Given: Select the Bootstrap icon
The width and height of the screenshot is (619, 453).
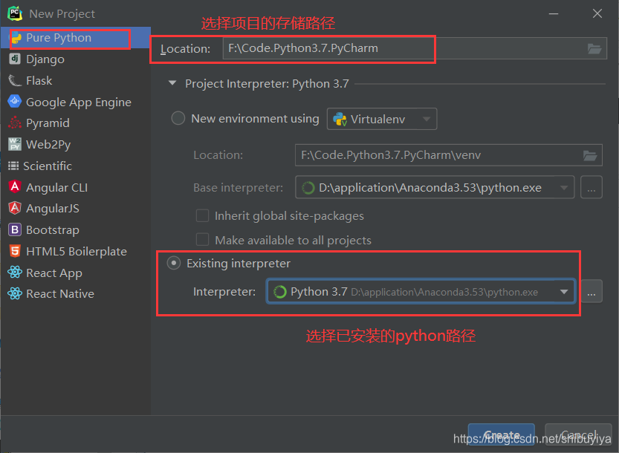Looking at the screenshot, I should pos(15,229).
